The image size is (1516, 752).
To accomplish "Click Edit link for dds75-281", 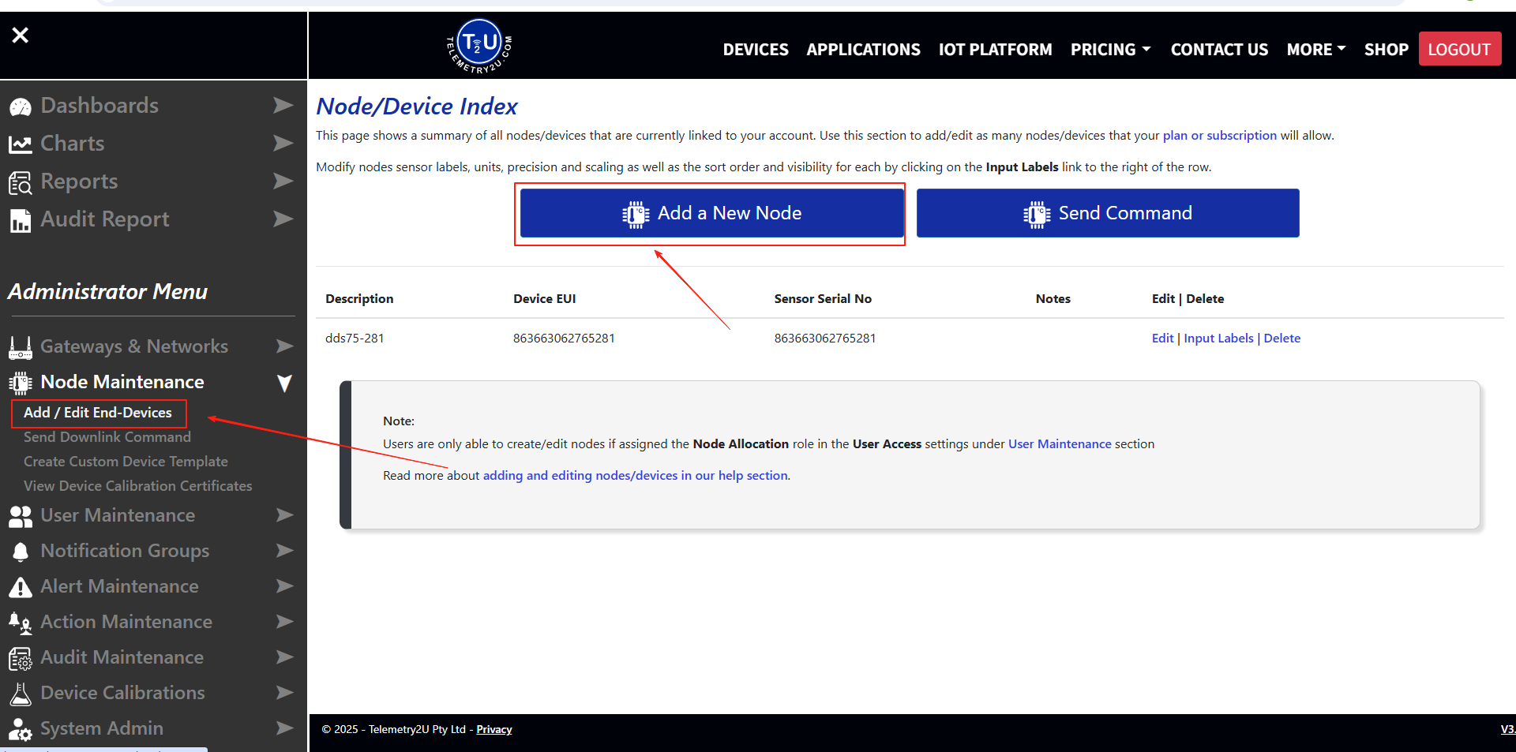I will [1162, 339].
